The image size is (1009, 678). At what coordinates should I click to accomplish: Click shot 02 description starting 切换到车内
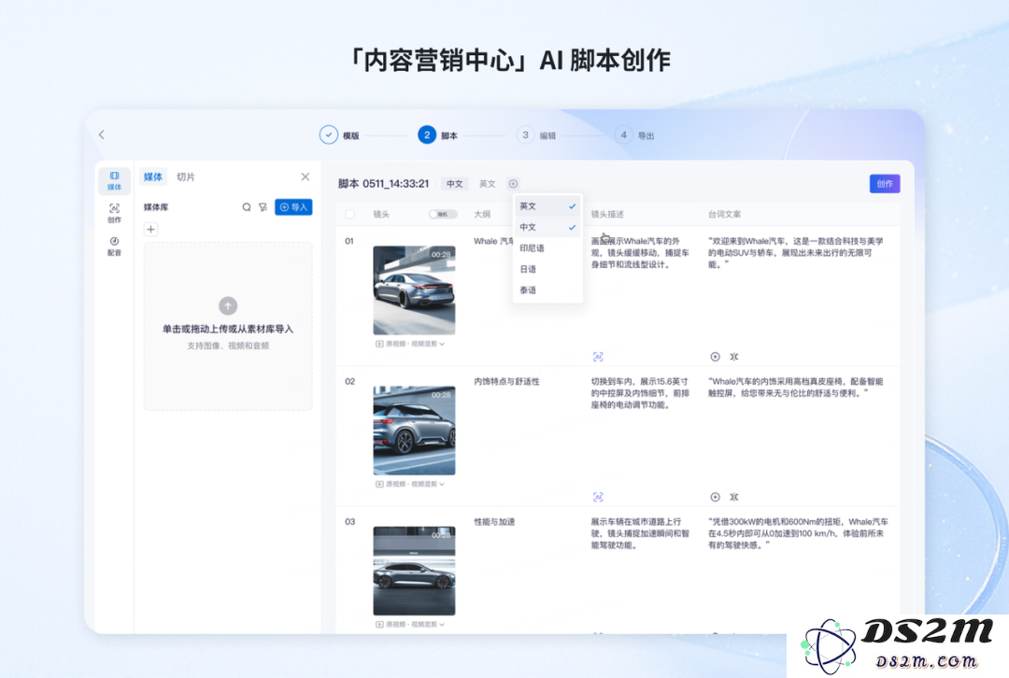pos(640,393)
